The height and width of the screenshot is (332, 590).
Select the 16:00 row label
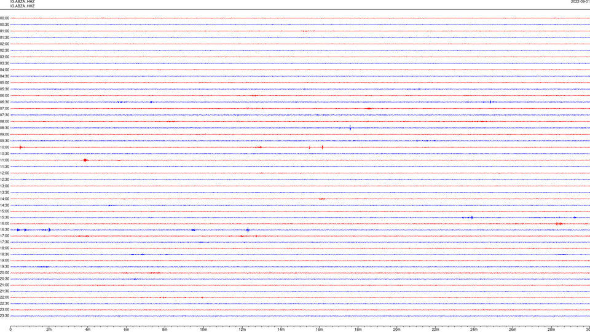4,224
